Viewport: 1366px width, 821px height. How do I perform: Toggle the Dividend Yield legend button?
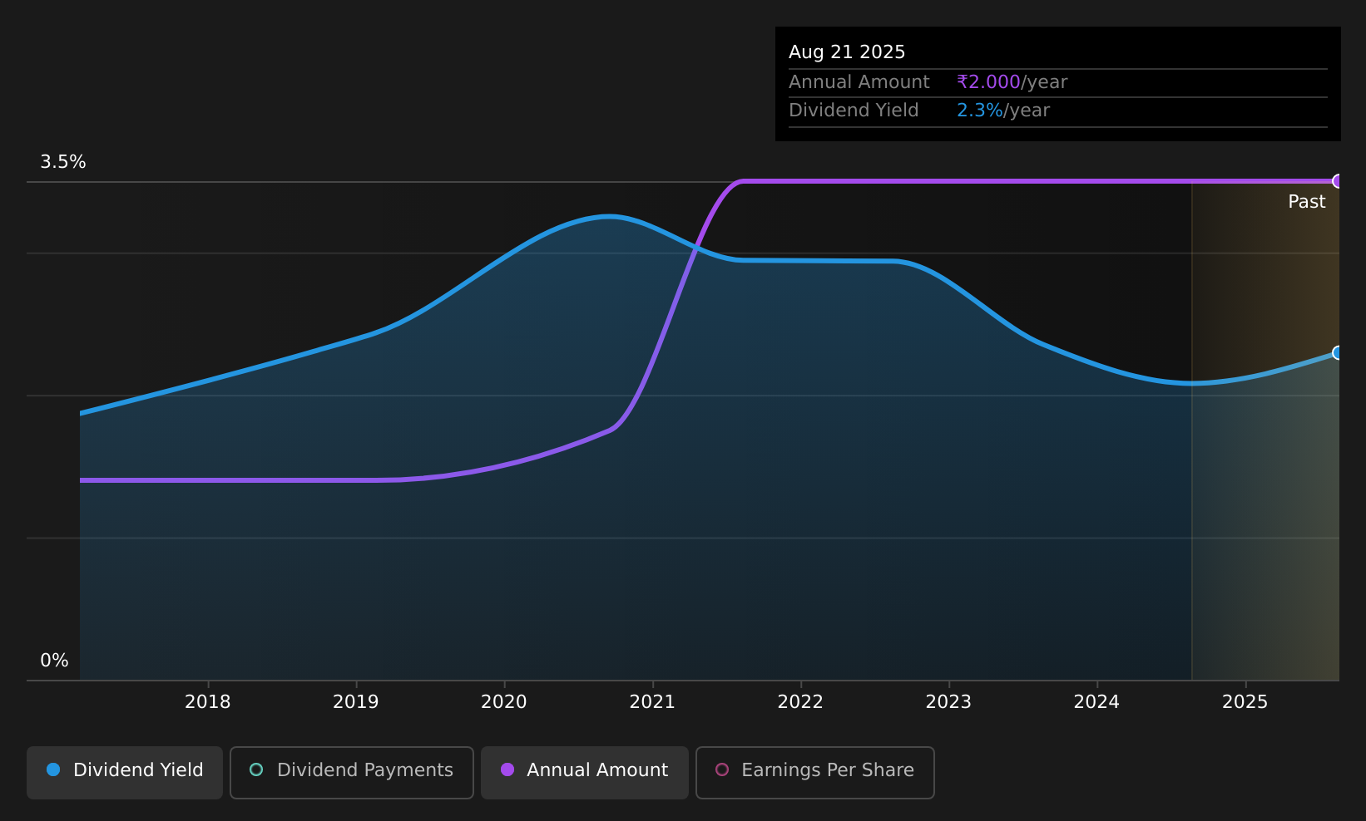pos(125,772)
